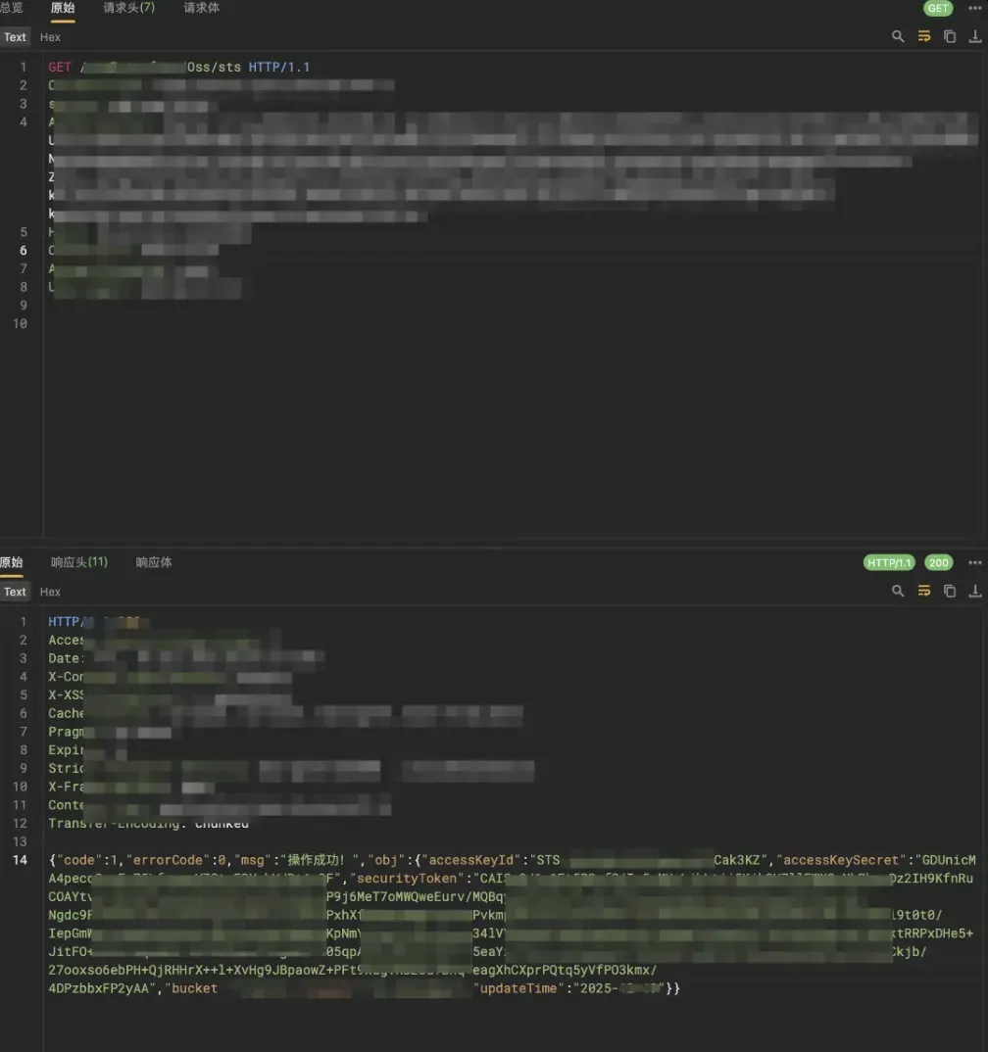
Task: Copy the raw response content
Action: (x=950, y=591)
